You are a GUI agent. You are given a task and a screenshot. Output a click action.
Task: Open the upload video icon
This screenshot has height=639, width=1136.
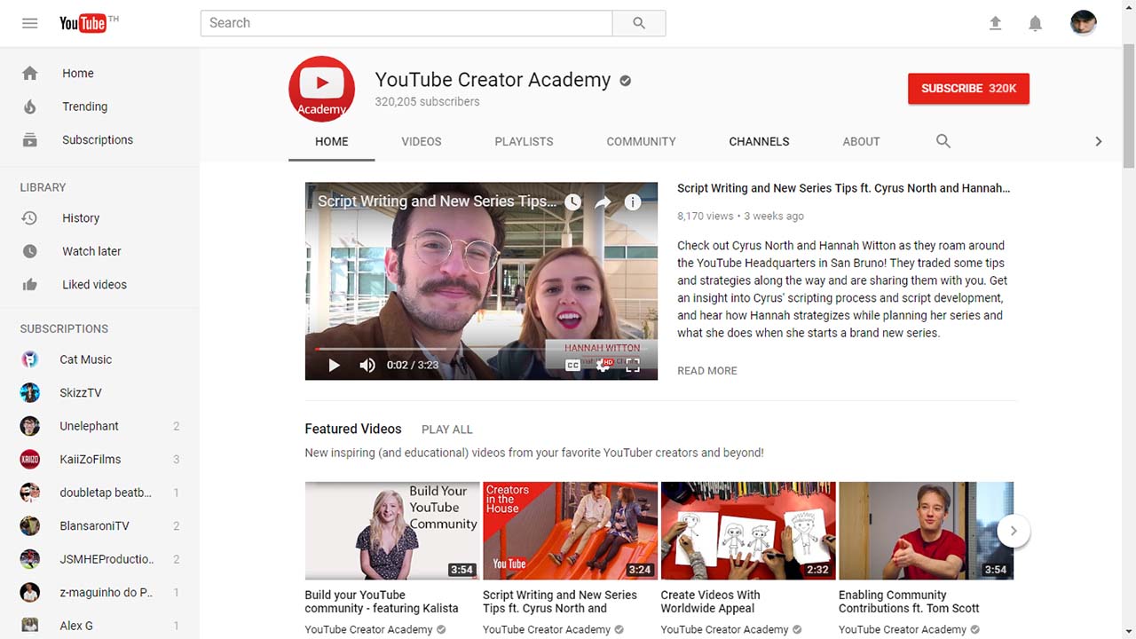pos(995,23)
